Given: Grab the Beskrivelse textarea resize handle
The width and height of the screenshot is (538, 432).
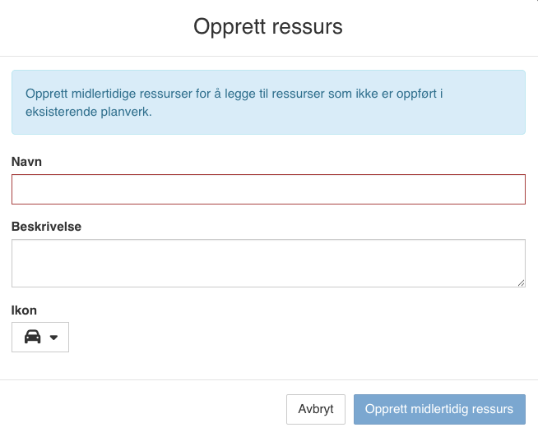Looking at the screenshot, I should pyautogui.click(x=521, y=283).
